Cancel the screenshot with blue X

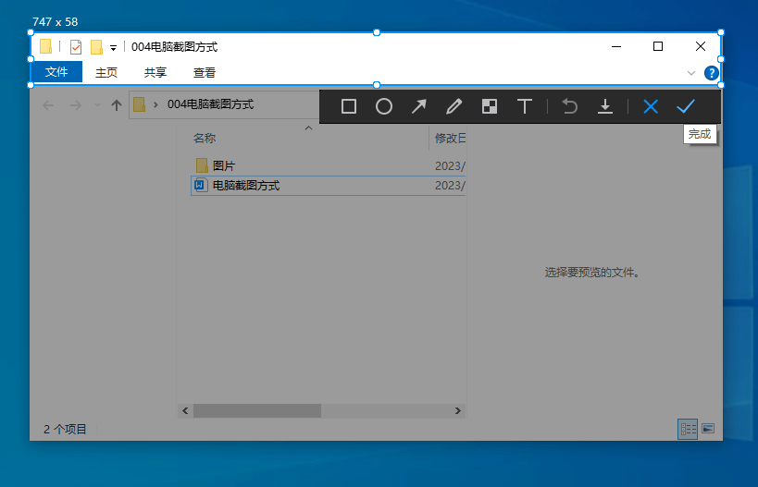click(651, 106)
